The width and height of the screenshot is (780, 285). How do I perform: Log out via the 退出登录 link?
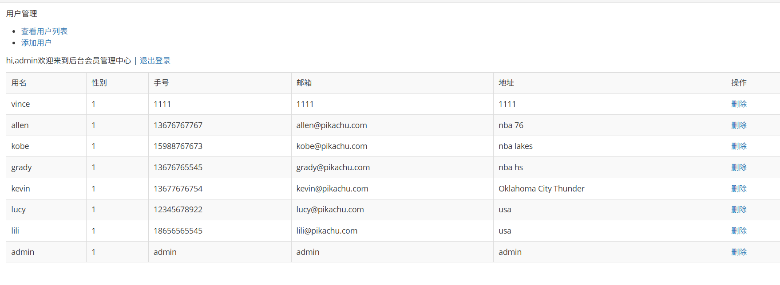[155, 61]
